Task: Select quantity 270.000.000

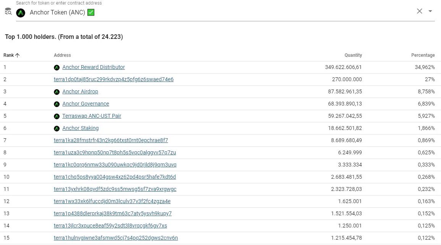Action: pyautogui.click(x=347, y=79)
